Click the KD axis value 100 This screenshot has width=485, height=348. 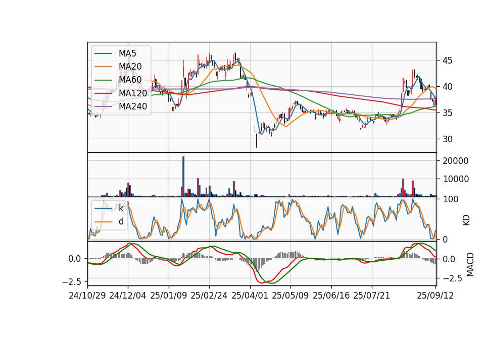coord(451,199)
